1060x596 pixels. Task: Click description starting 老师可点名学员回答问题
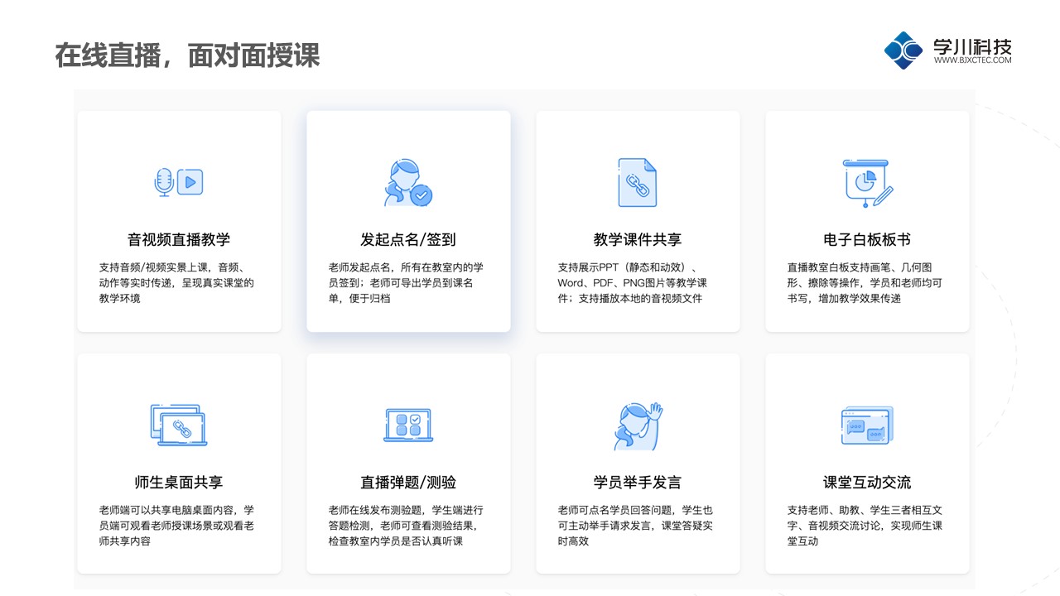[x=635, y=526]
